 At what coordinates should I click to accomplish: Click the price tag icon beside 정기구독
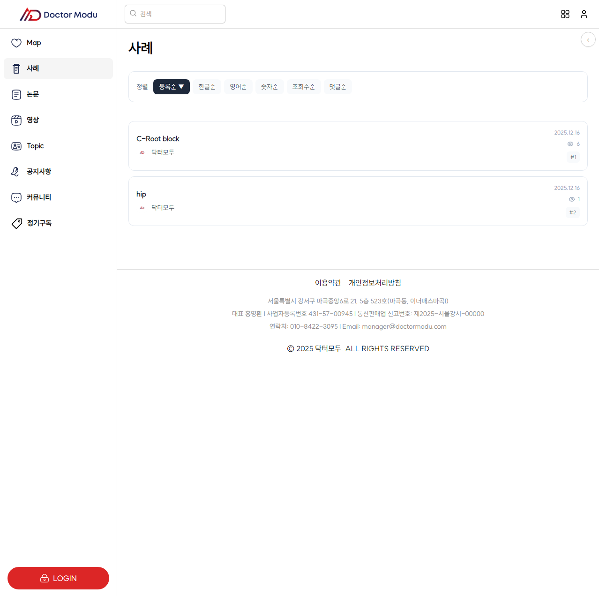tap(16, 223)
